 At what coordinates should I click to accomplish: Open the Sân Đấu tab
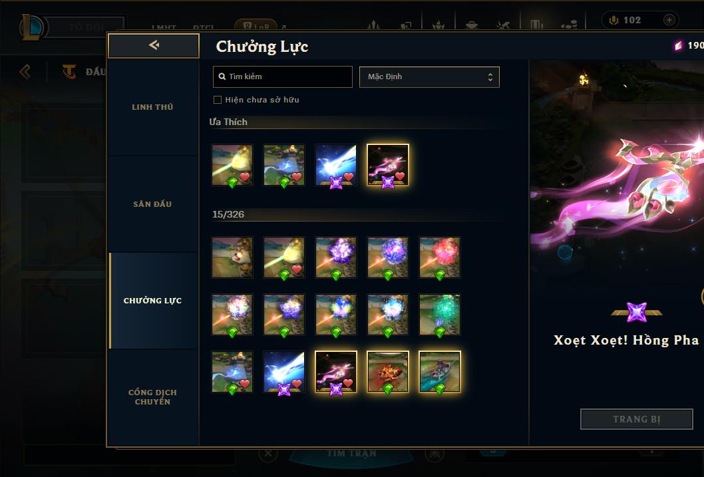[x=152, y=204]
